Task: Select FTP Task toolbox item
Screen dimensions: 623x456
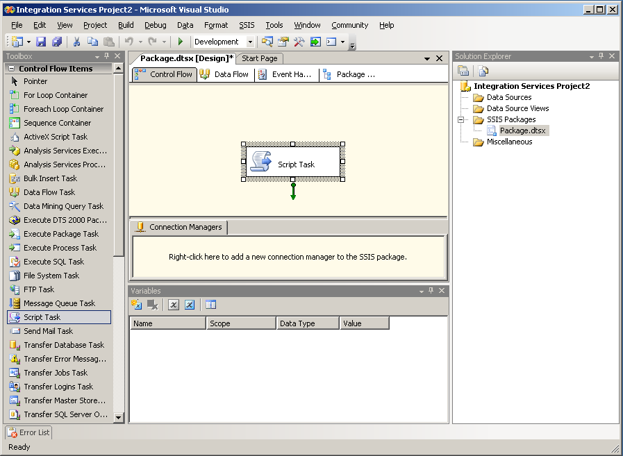Action: point(59,289)
